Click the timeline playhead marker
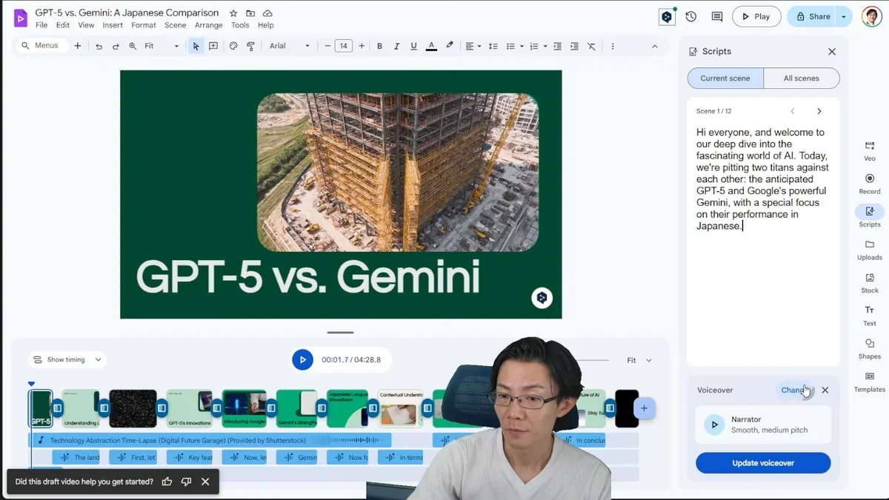 coord(31,384)
